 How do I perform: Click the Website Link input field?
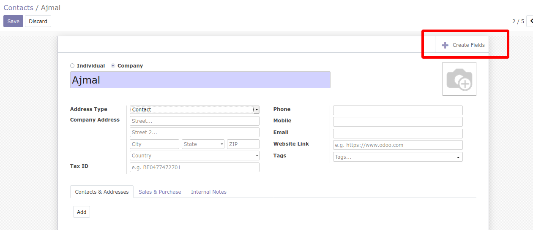click(x=398, y=145)
